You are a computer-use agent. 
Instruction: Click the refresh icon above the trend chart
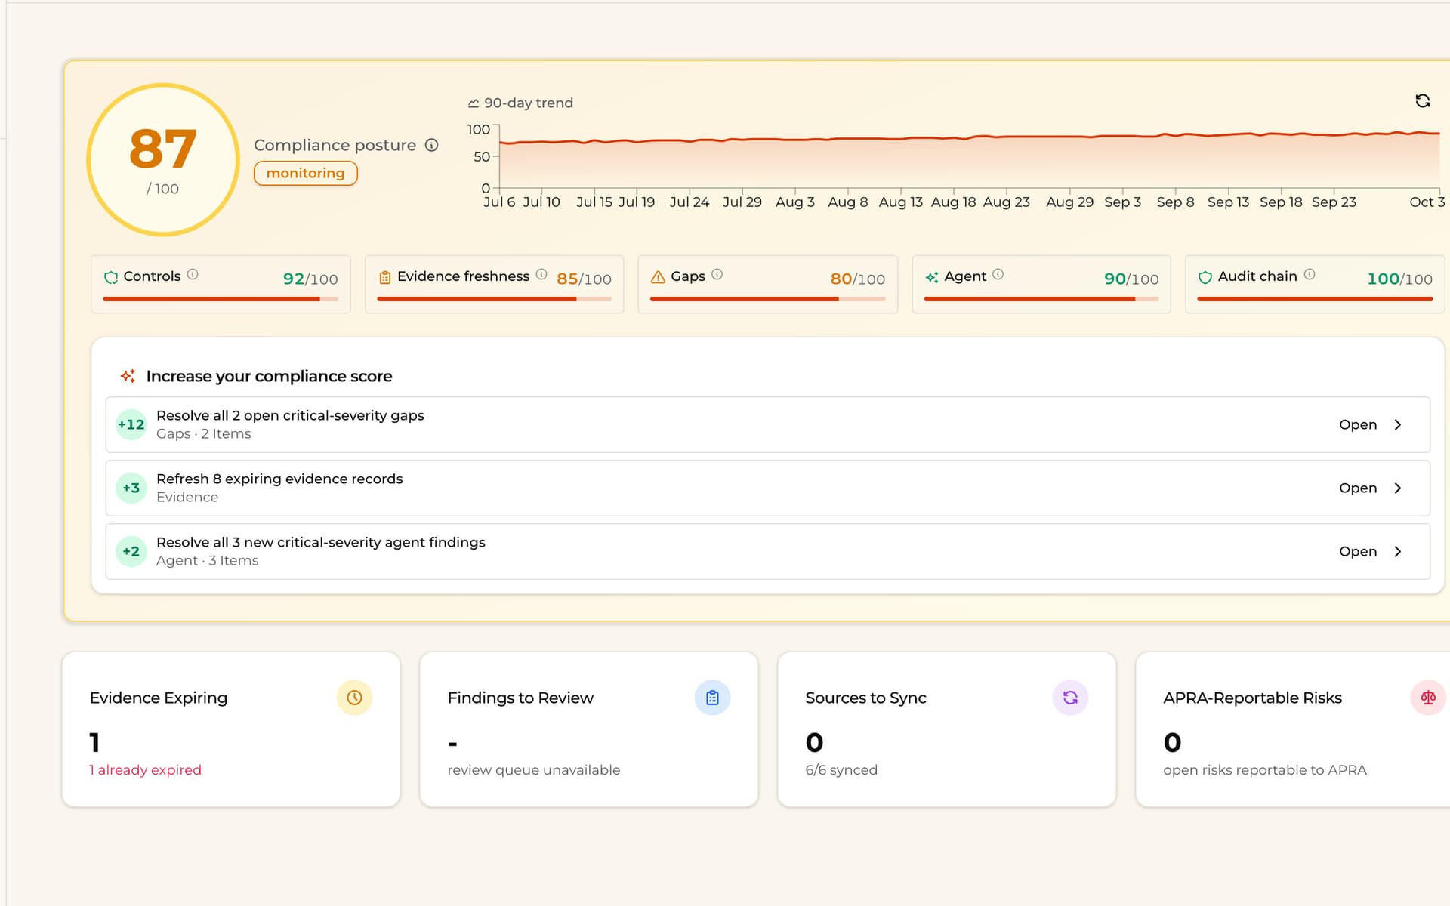(x=1422, y=101)
